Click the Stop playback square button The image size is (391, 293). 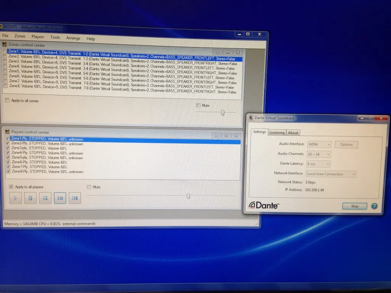click(45, 198)
